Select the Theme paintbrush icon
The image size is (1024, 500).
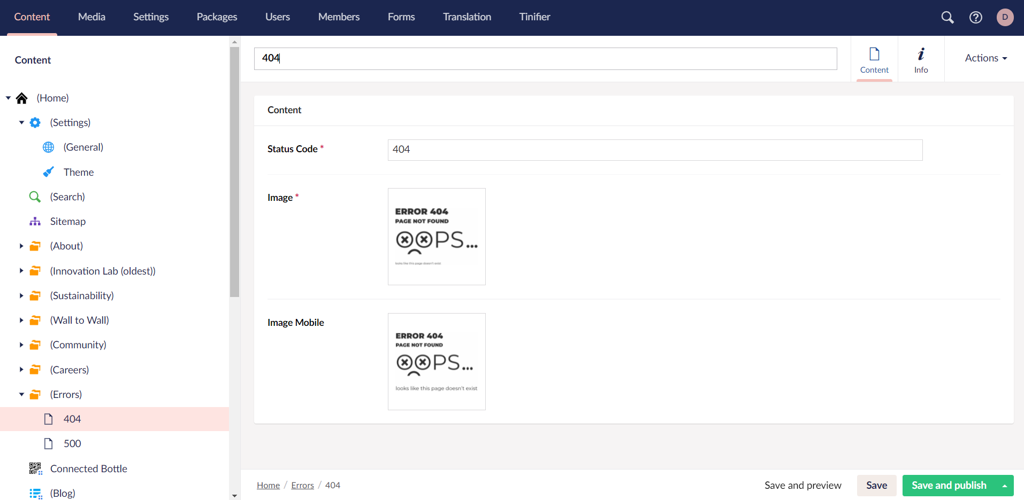click(x=48, y=171)
